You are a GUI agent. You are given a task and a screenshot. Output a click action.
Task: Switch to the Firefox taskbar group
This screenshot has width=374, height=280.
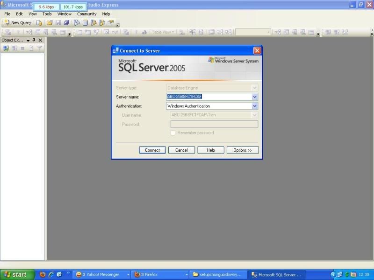(160, 274)
